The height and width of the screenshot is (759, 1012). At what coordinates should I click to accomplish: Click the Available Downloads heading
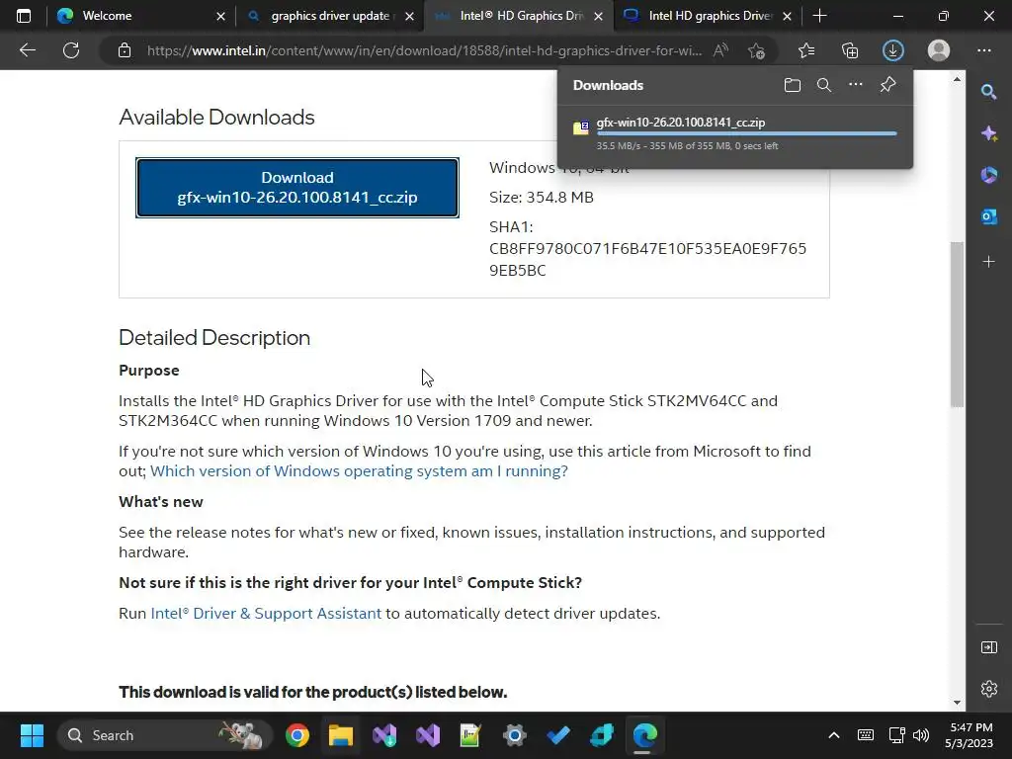(216, 118)
